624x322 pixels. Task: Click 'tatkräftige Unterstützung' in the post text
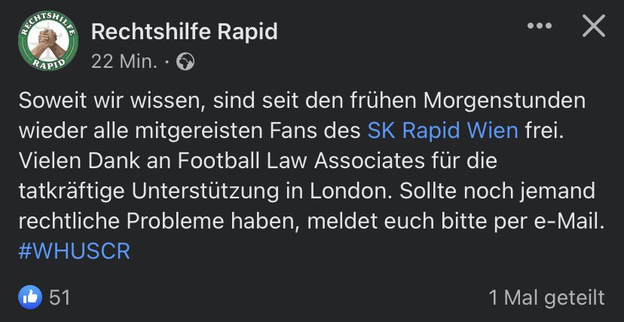(x=148, y=192)
